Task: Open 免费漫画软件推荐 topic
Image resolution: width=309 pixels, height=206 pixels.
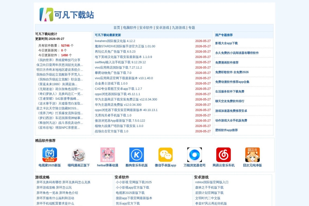Action: pyautogui.click(x=227, y=63)
